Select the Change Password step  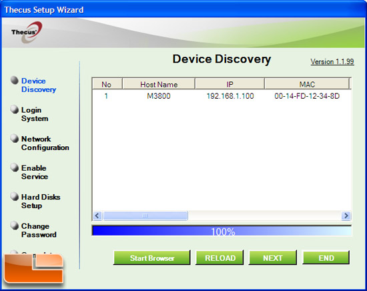pyautogui.click(x=39, y=230)
